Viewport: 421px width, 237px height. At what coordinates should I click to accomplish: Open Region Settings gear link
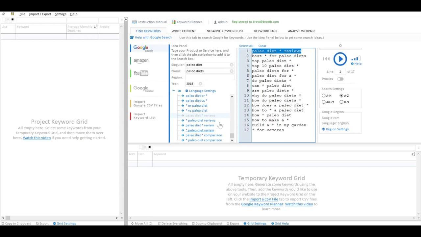tap(335, 129)
